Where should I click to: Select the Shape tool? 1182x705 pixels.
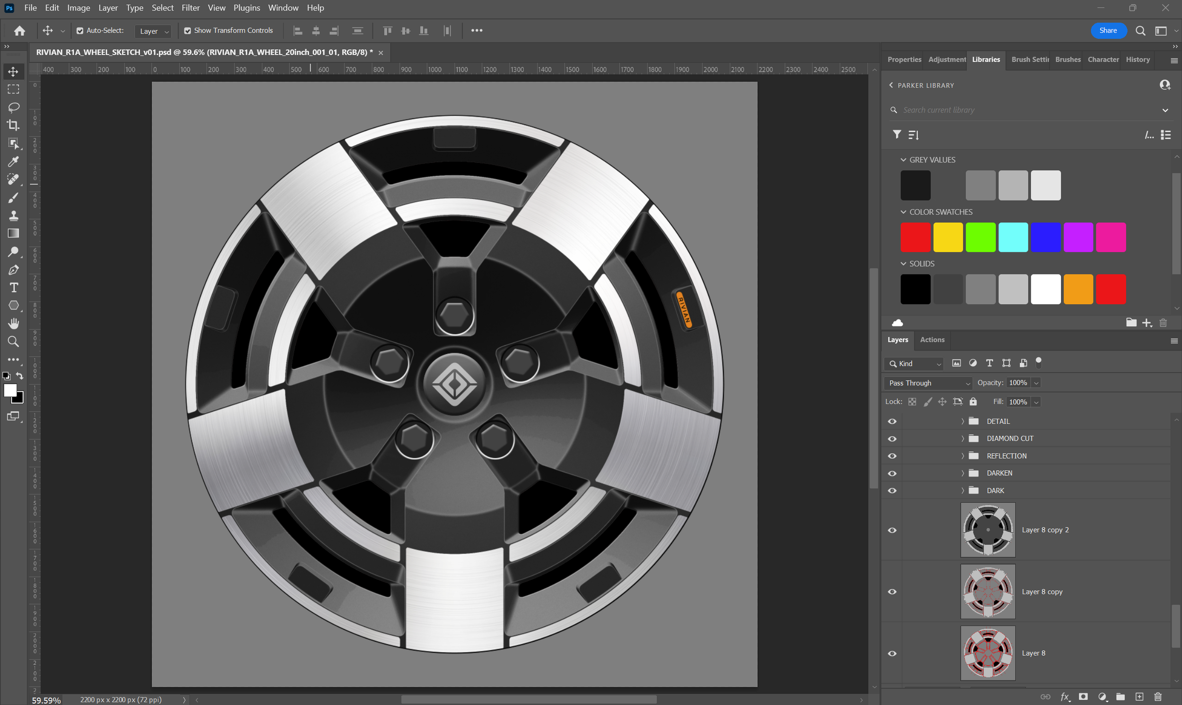pos(13,305)
